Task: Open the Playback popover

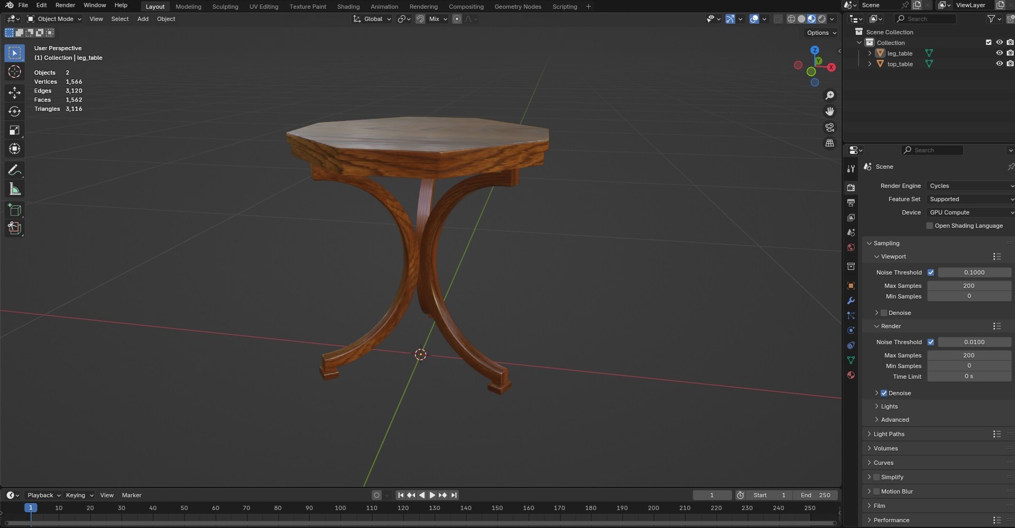Action: (43, 495)
